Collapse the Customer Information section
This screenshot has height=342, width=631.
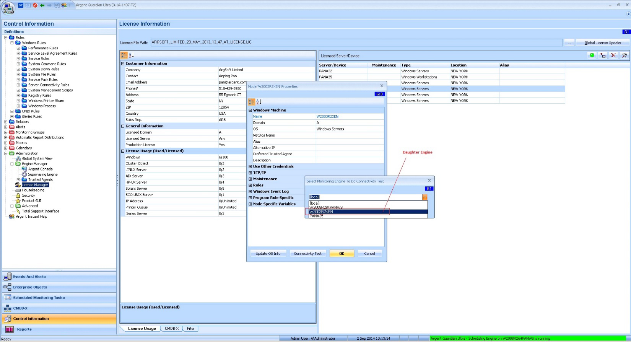pos(123,64)
